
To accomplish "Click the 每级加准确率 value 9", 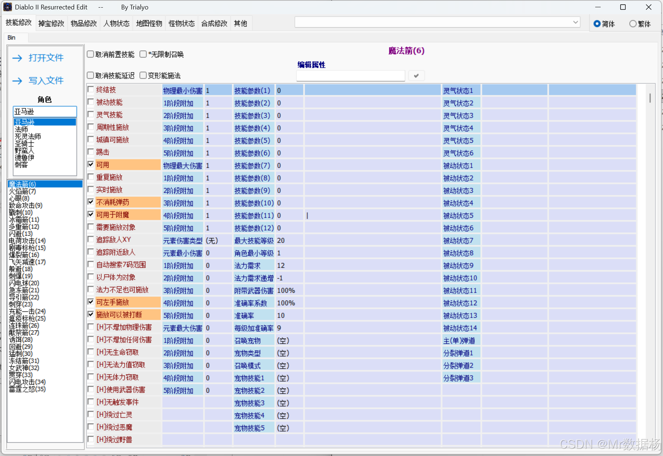I will pyautogui.click(x=289, y=328).
